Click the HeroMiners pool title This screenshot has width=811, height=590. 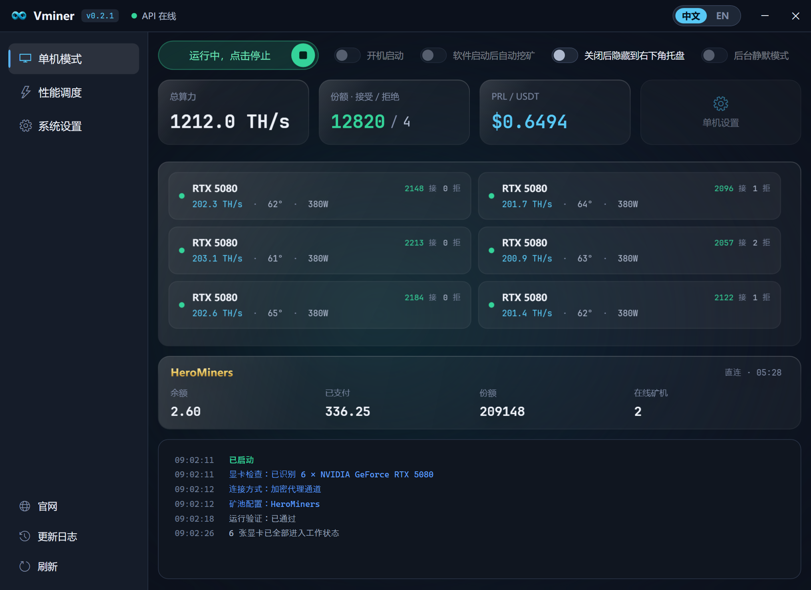(202, 372)
